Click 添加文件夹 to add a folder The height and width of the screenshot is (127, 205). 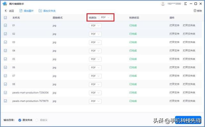(47, 11)
